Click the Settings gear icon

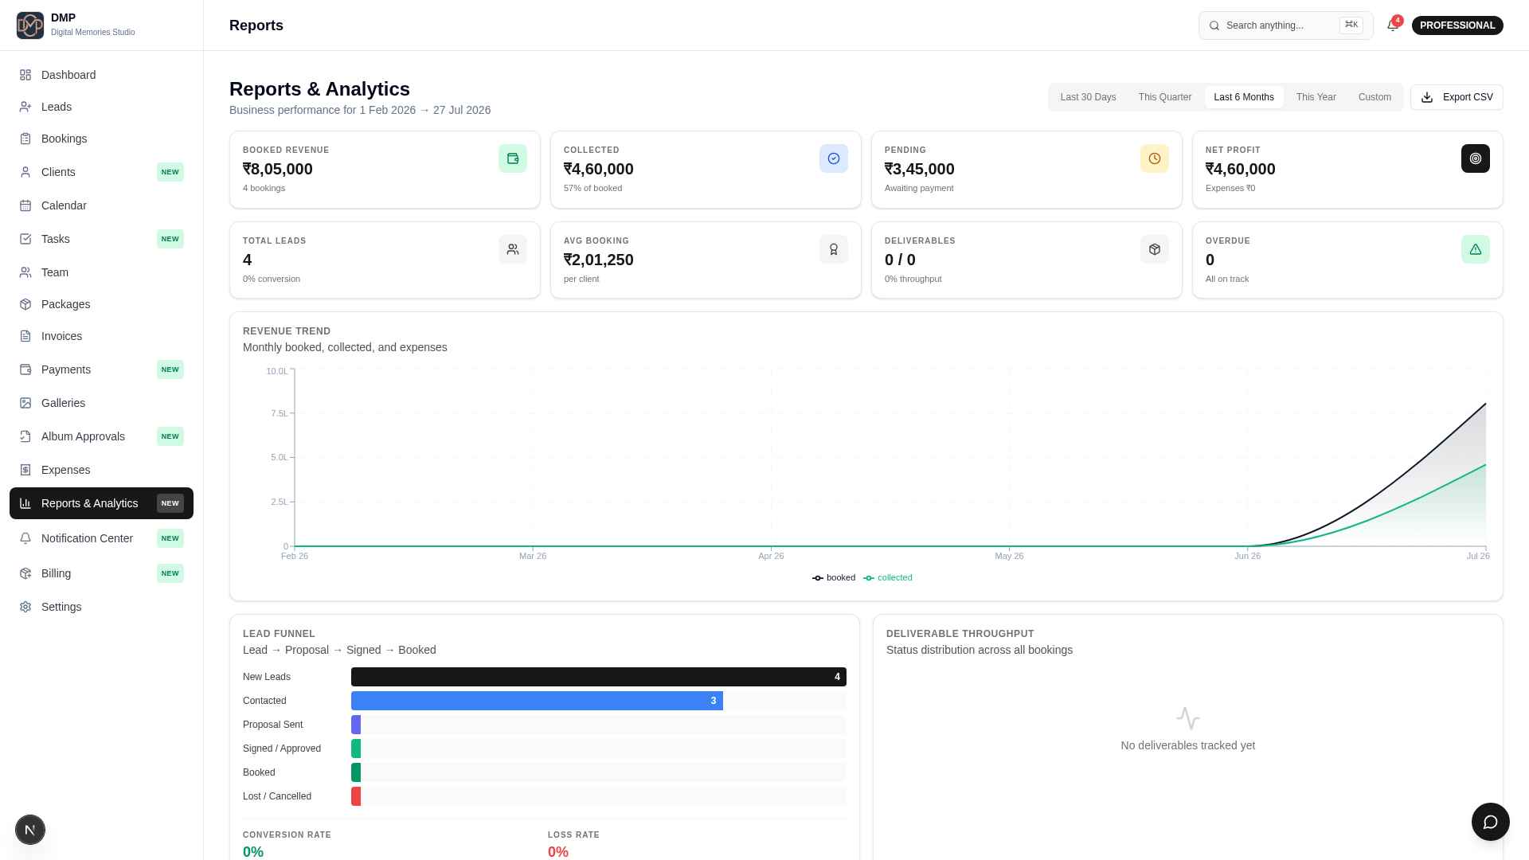(25, 607)
